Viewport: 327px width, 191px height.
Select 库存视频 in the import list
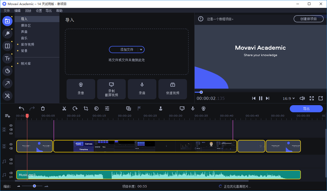click(x=28, y=44)
